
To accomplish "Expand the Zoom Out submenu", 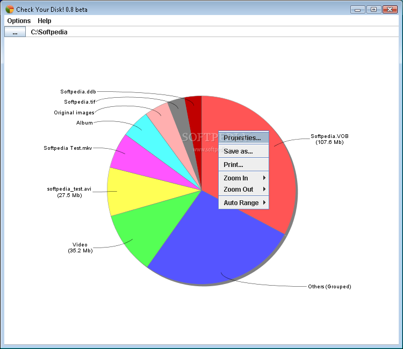I will (x=243, y=190).
